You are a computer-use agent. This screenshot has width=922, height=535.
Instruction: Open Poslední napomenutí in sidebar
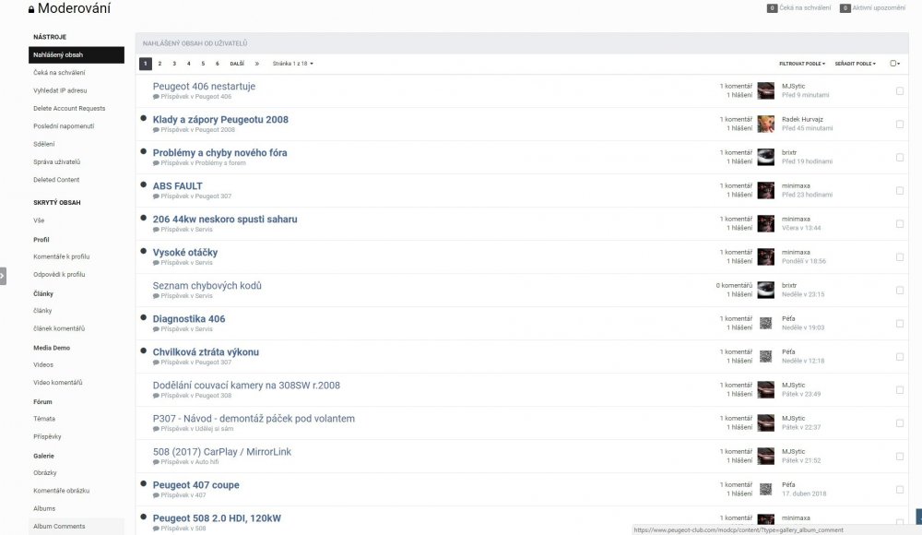(64, 126)
